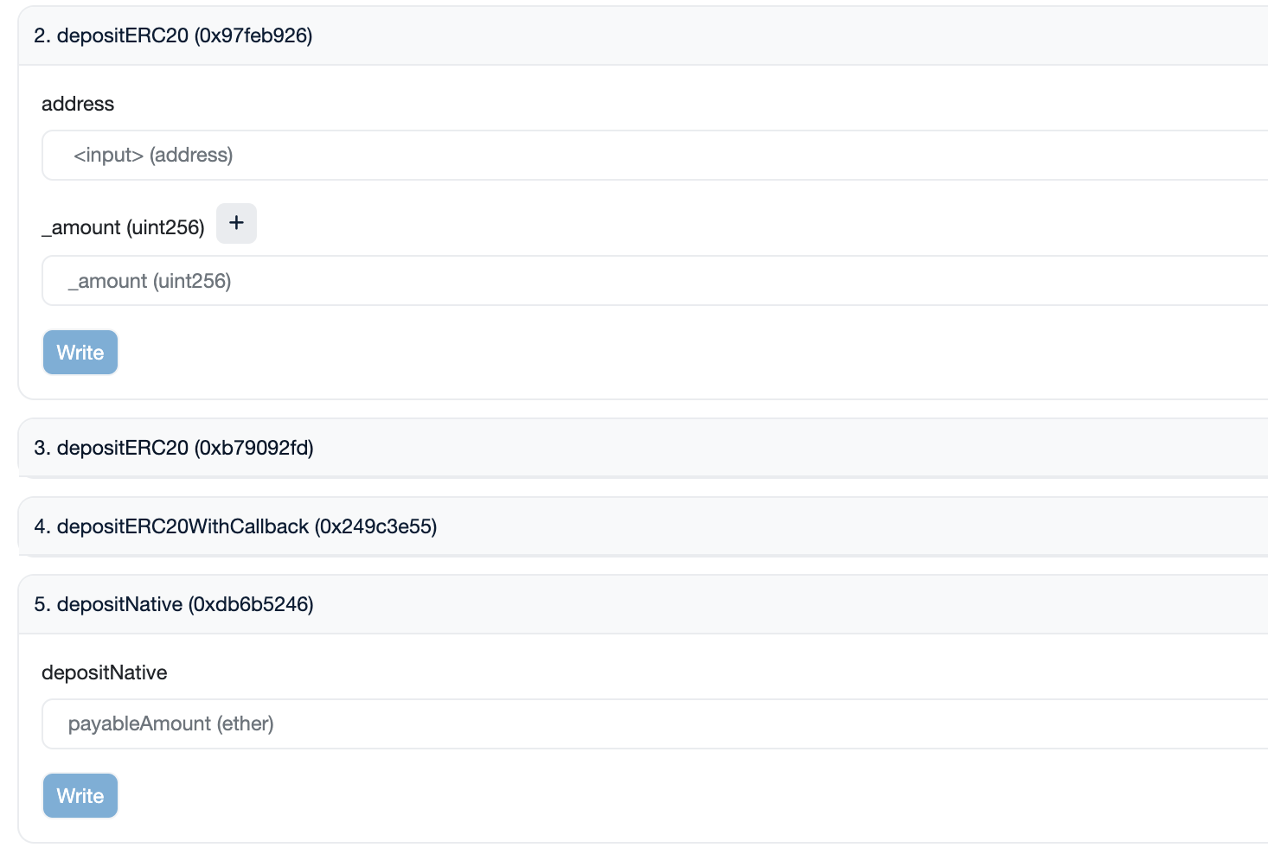Click the number 4 before depositERC20WithCallback
The height and width of the screenshot is (854, 1268).
[40, 526]
